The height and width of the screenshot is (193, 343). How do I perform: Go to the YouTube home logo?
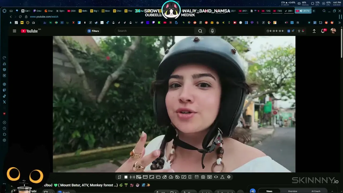point(29,31)
